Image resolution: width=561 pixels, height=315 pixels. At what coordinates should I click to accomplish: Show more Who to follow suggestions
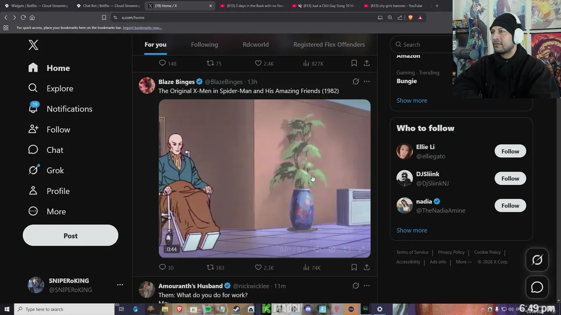pyautogui.click(x=412, y=231)
